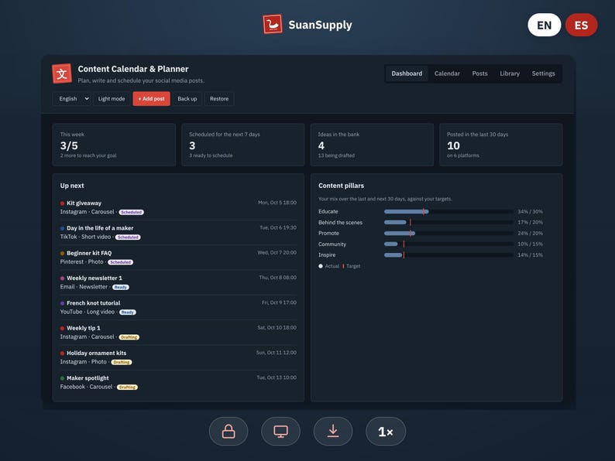The width and height of the screenshot is (615, 461).
Task: Click the red Chinese character app icon
Action: (62, 73)
